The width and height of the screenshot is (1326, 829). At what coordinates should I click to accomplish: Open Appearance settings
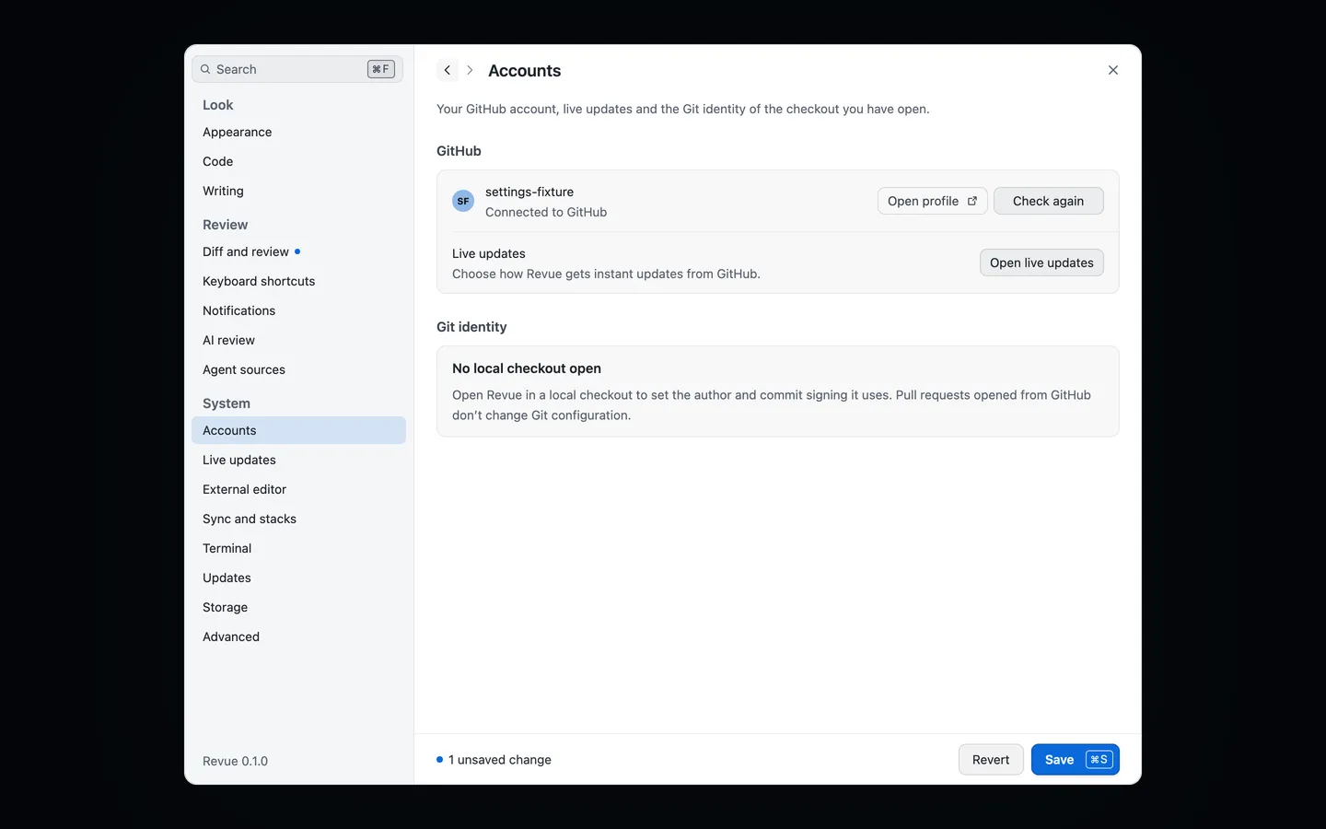point(298,132)
